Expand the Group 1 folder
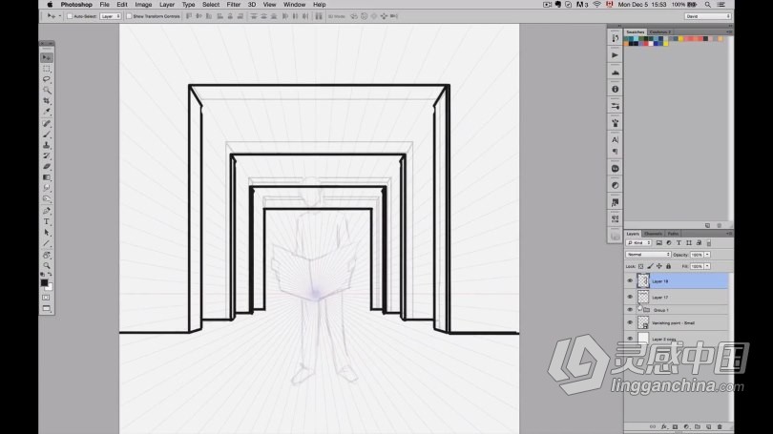This screenshot has width=773, height=434. tap(639, 310)
